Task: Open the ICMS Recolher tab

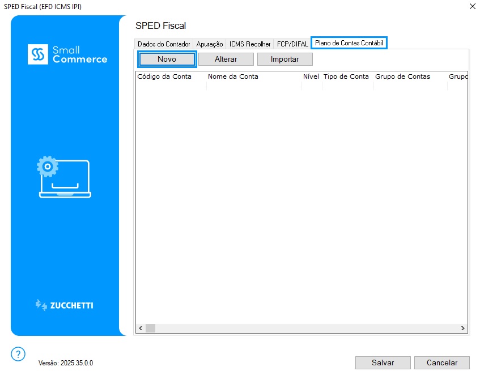Action: [x=250, y=44]
